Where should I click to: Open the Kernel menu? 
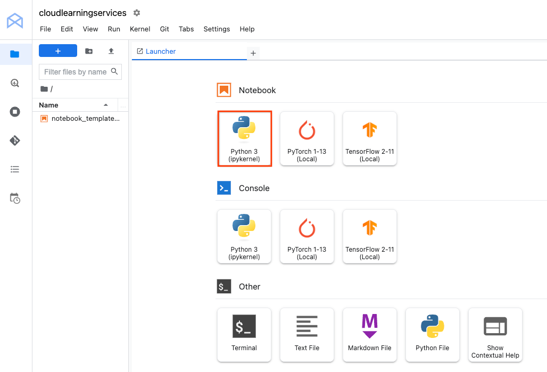point(140,29)
